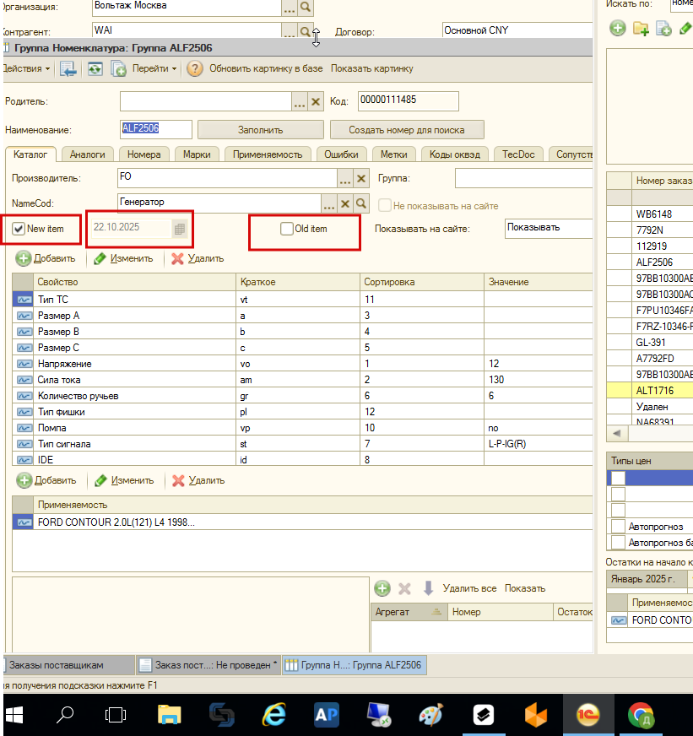Switch to the Применяемость tab
Image resolution: width=693 pixels, height=736 pixels.
268,154
